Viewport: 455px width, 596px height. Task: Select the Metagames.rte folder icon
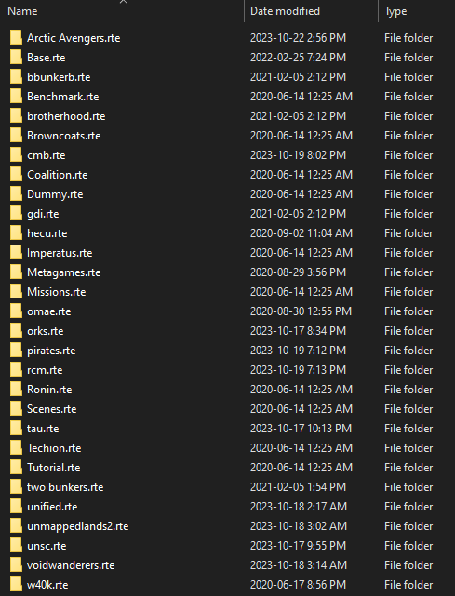pyautogui.click(x=16, y=272)
